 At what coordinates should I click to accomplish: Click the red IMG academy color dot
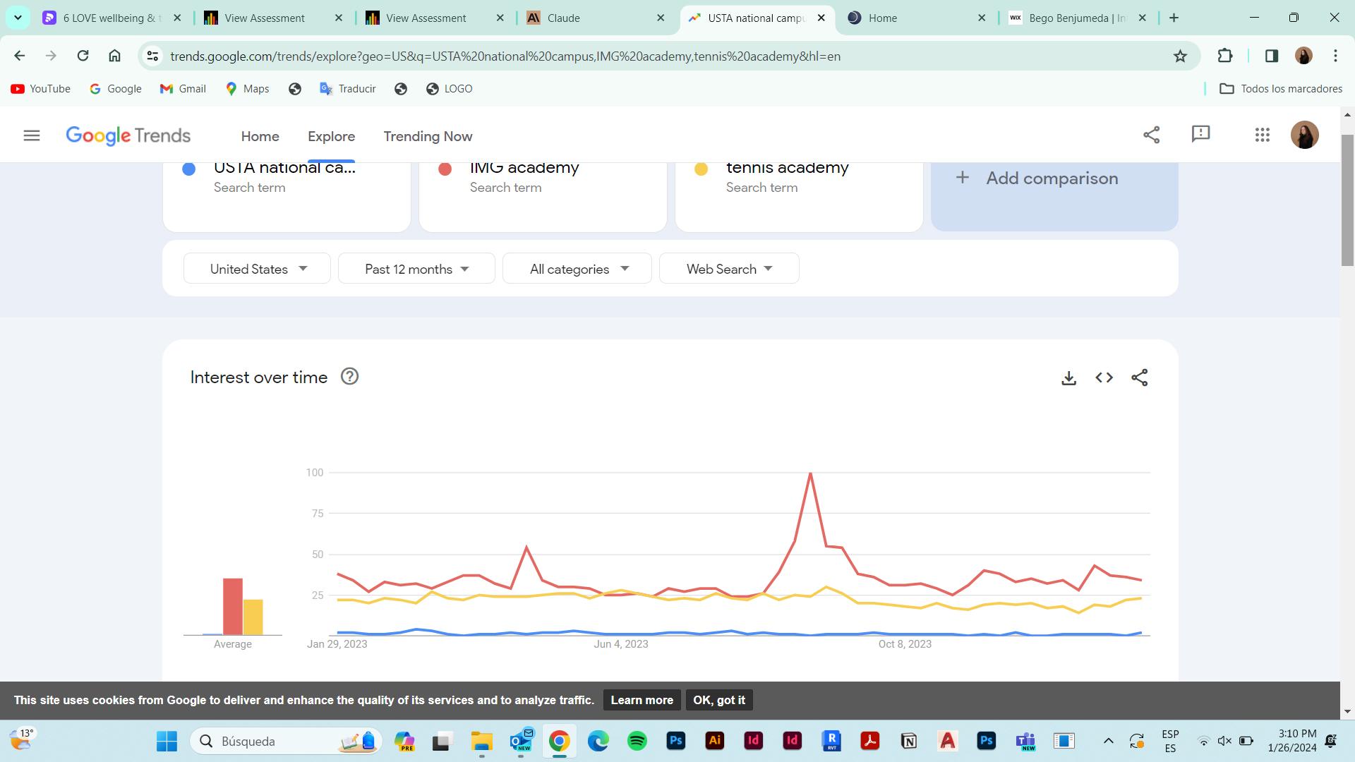pos(445,169)
